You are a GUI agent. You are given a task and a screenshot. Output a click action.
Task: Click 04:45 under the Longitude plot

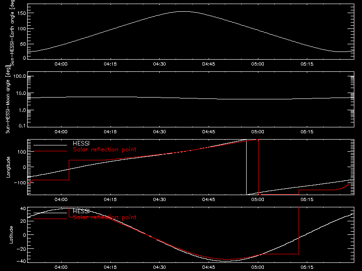(209, 199)
